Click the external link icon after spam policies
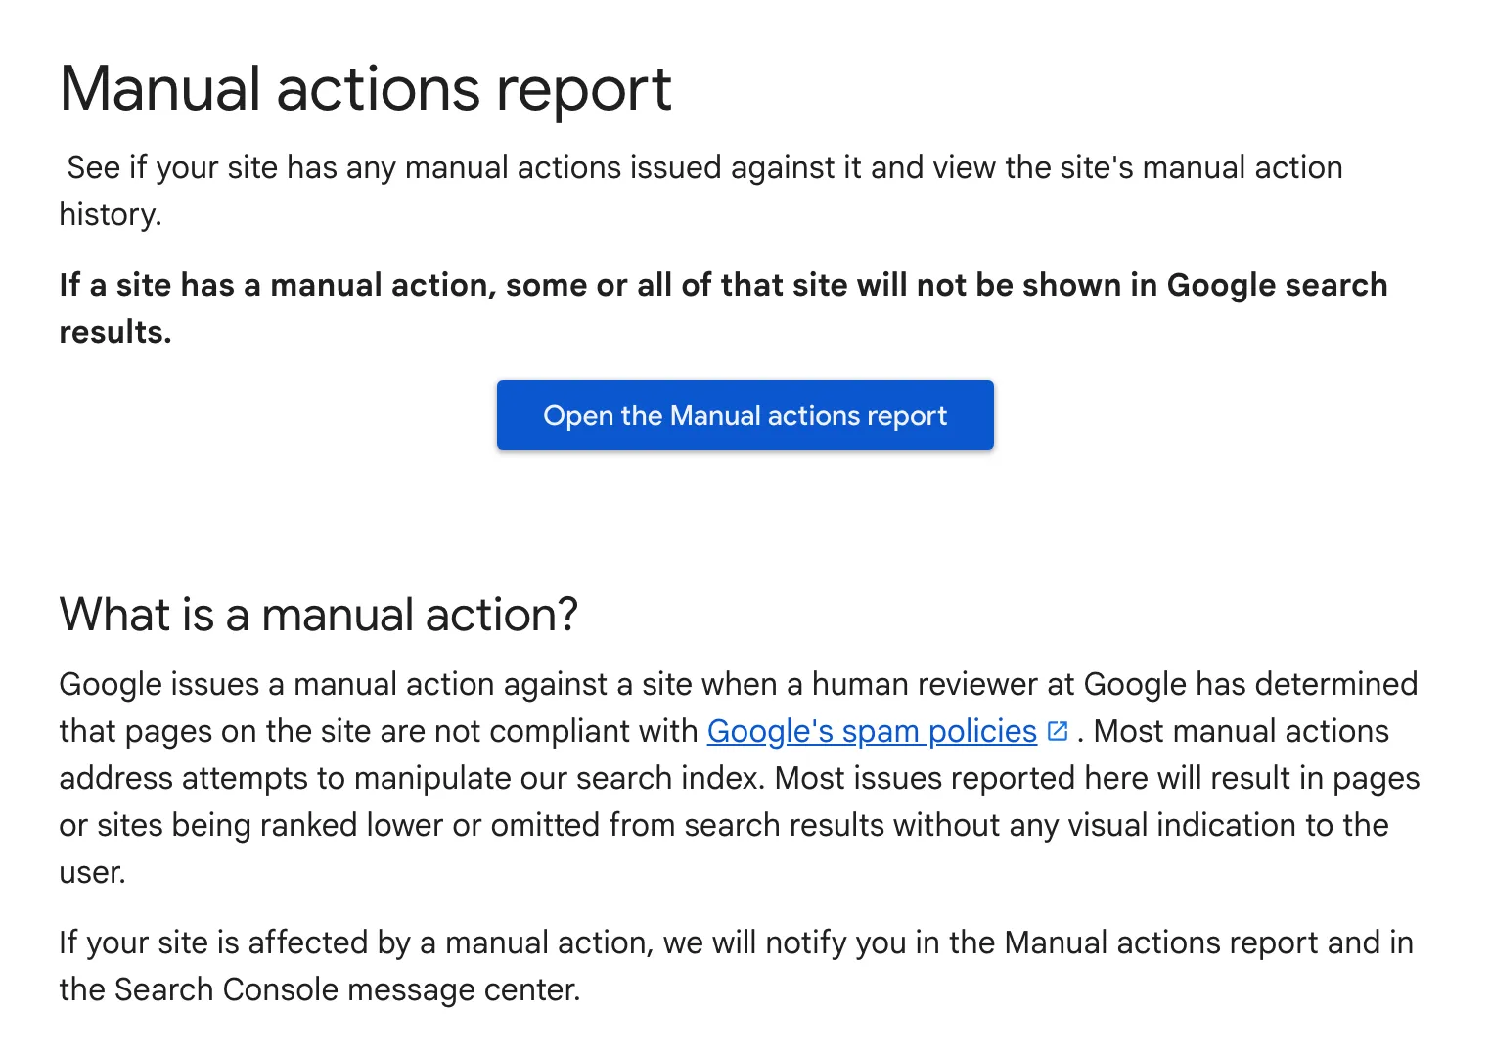The height and width of the screenshot is (1057, 1491). click(1057, 731)
